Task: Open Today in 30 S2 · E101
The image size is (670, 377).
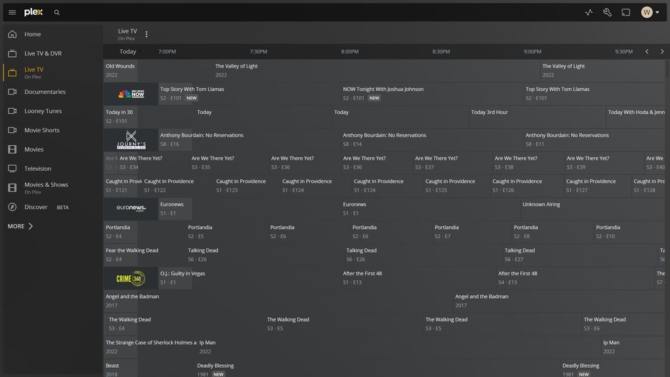Action: (x=148, y=117)
